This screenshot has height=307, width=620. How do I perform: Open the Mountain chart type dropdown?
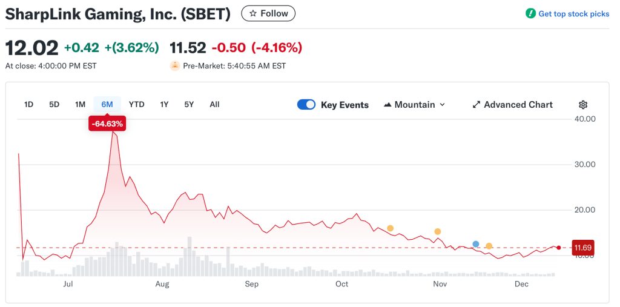(415, 105)
